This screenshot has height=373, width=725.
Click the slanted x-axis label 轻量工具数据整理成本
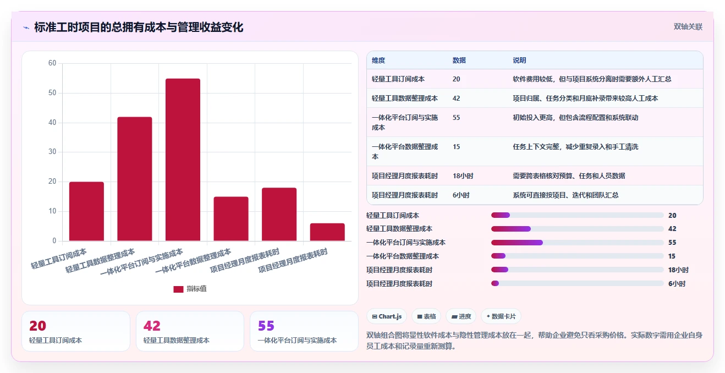[x=100, y=261]
